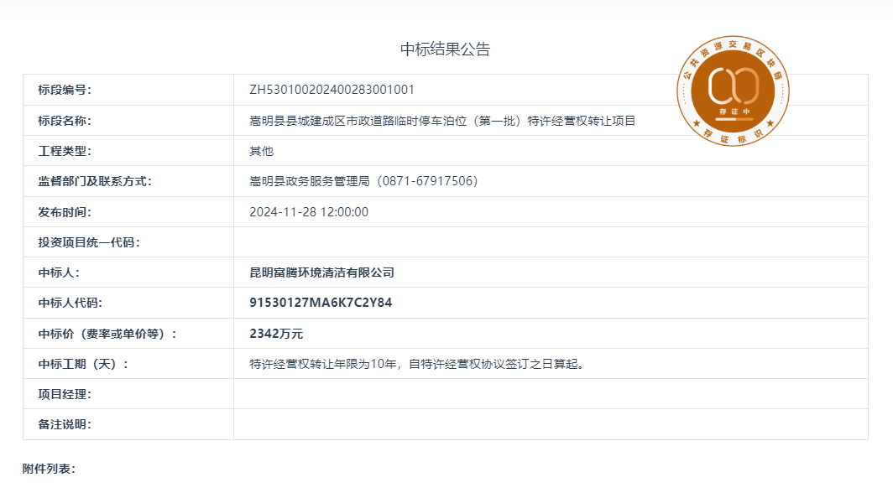Select the project name beginning with 嵩明县县城建成区
Image resolution: width=893 pixels, height=493 pixels.
tap(442, 121)
